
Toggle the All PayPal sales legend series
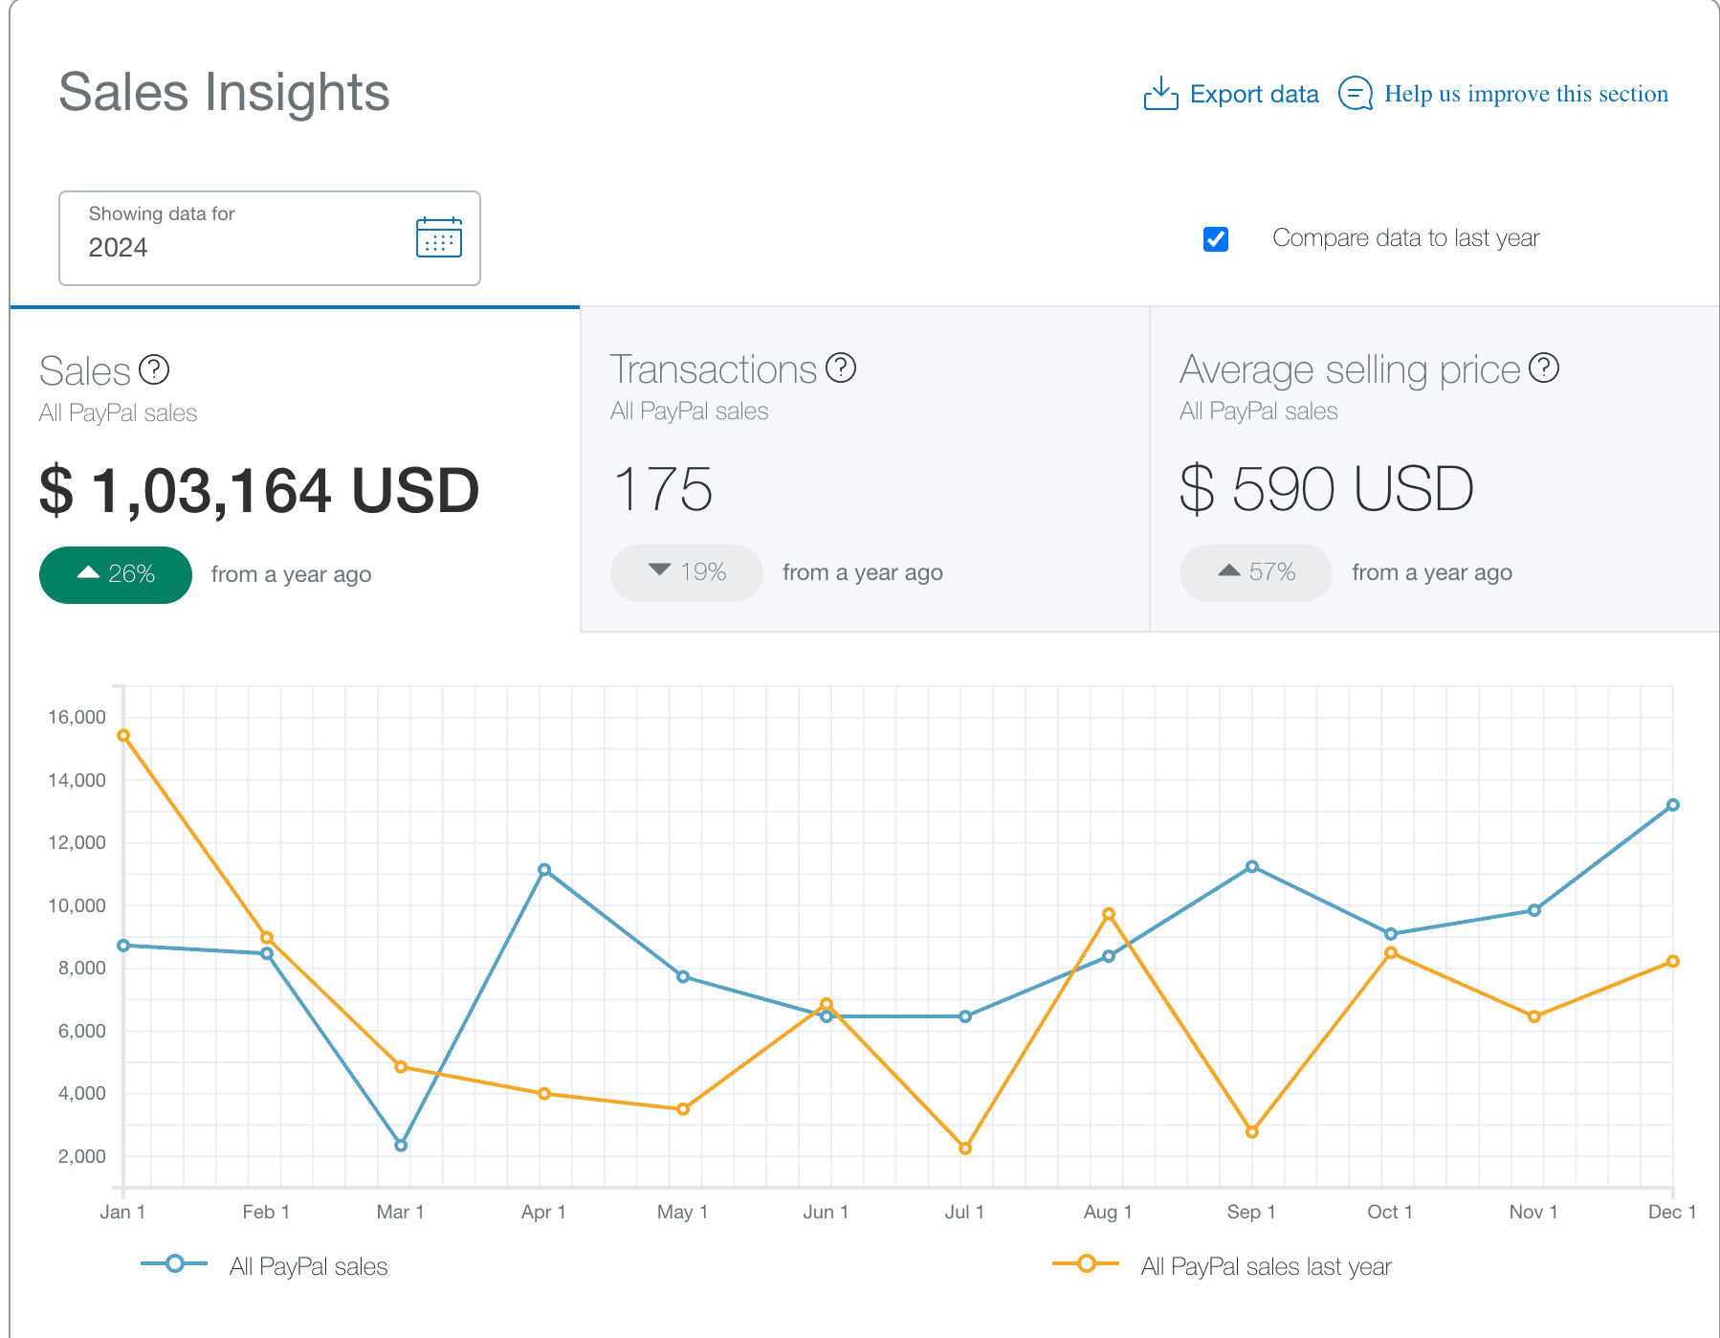tap(308, 1265)
